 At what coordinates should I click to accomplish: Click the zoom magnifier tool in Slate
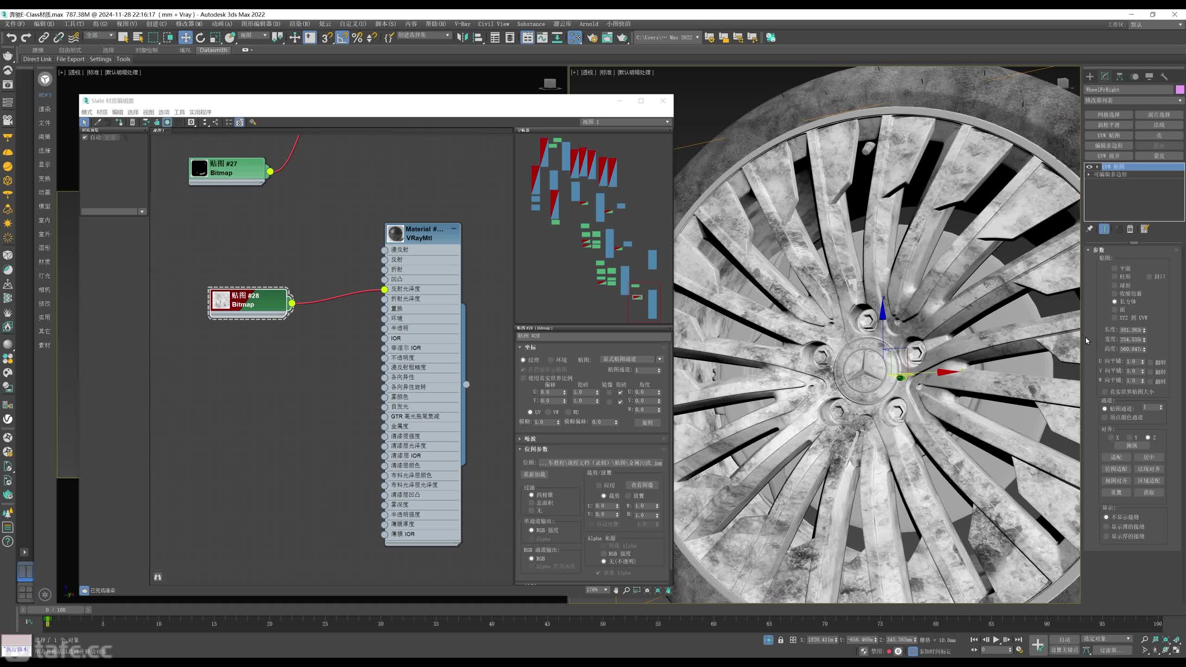(x=626, y=590)
